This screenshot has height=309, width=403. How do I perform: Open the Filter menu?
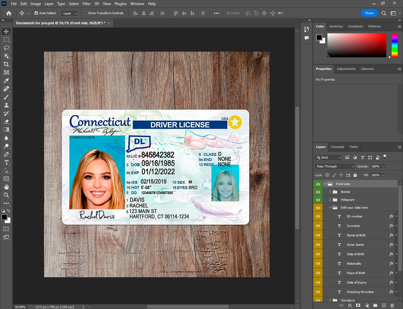[87, 4]
